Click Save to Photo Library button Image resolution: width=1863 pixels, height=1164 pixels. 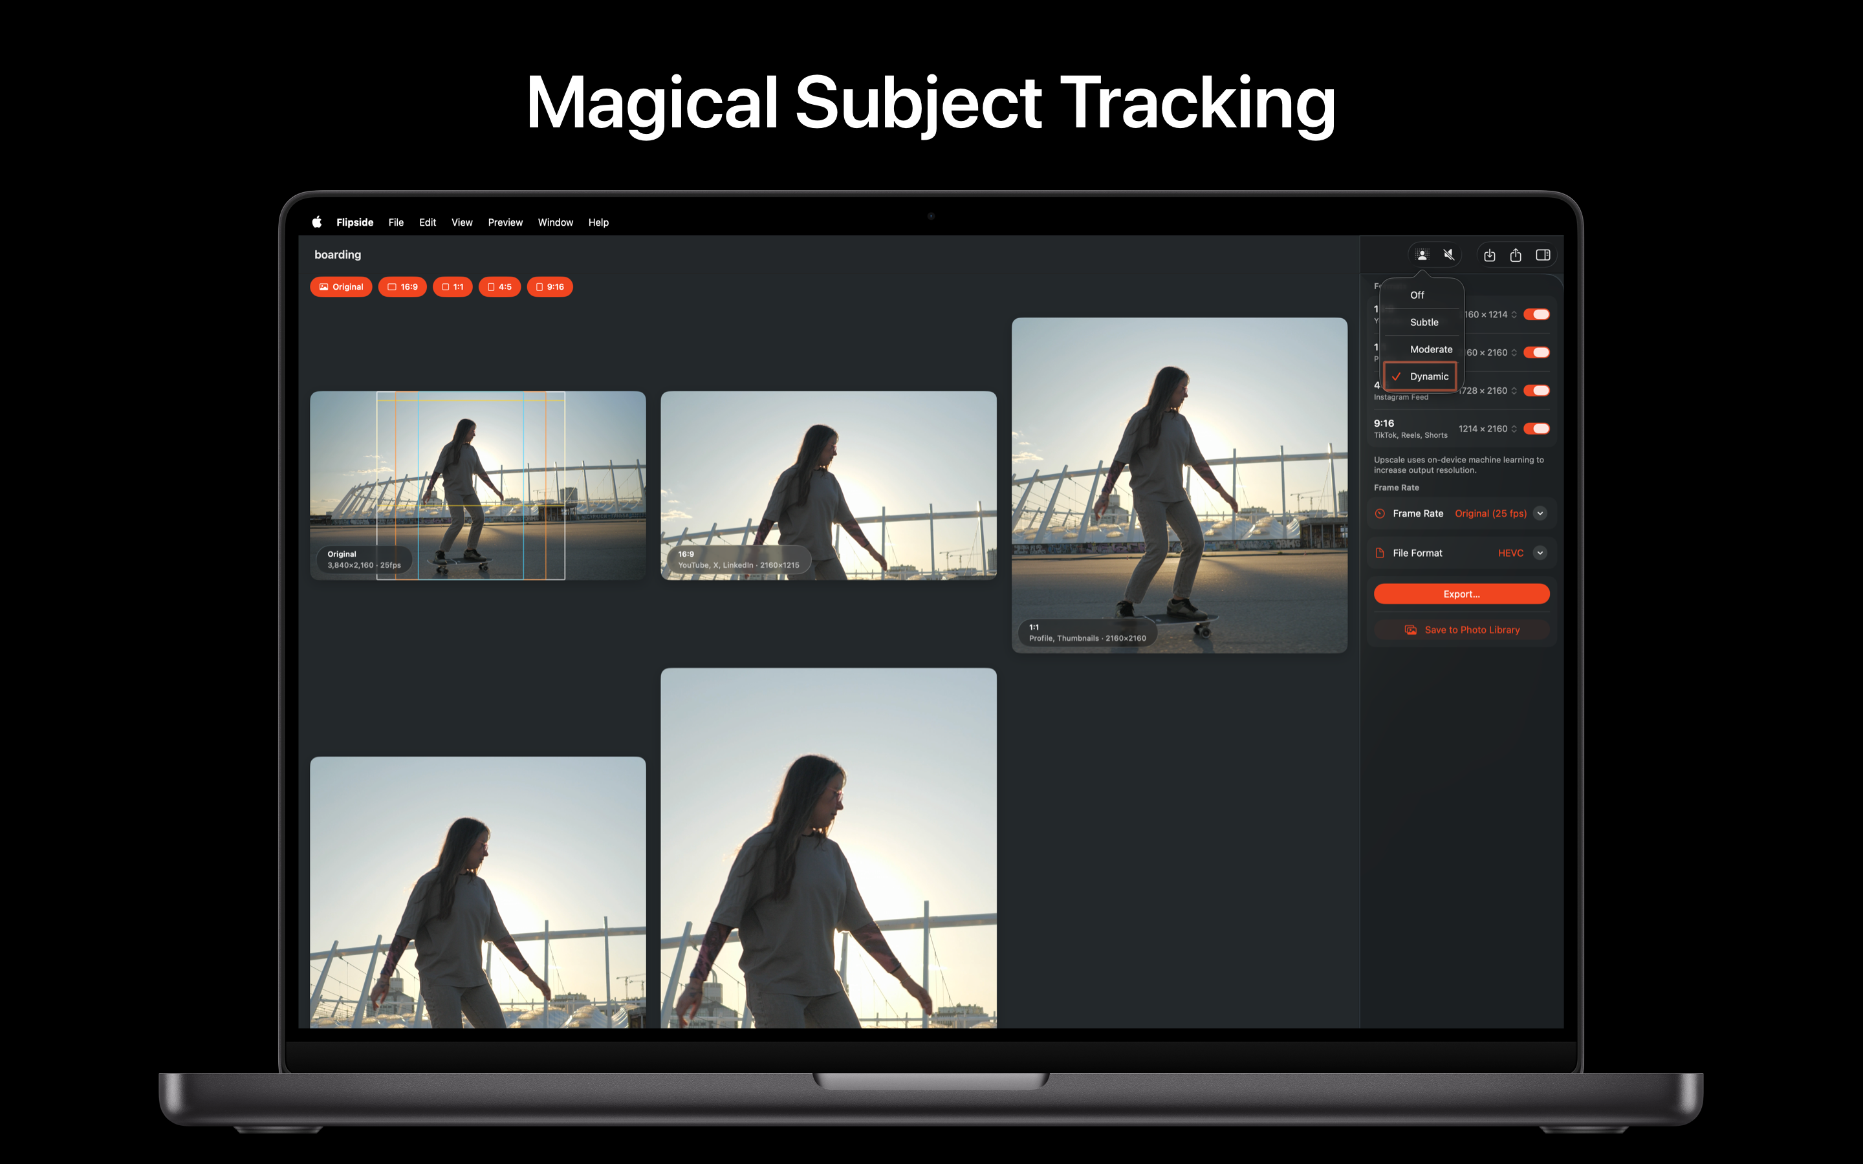point(1461,630)
